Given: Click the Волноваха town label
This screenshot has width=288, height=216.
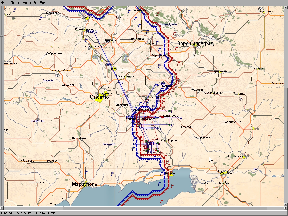Looking at the screenshot, I should (79, 138).
